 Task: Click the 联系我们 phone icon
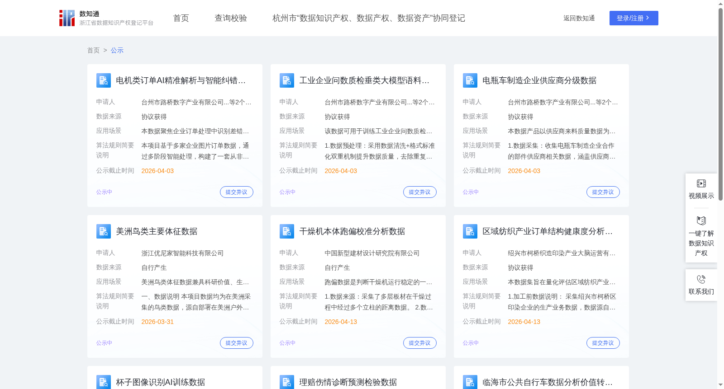click(x=701, y=279)
